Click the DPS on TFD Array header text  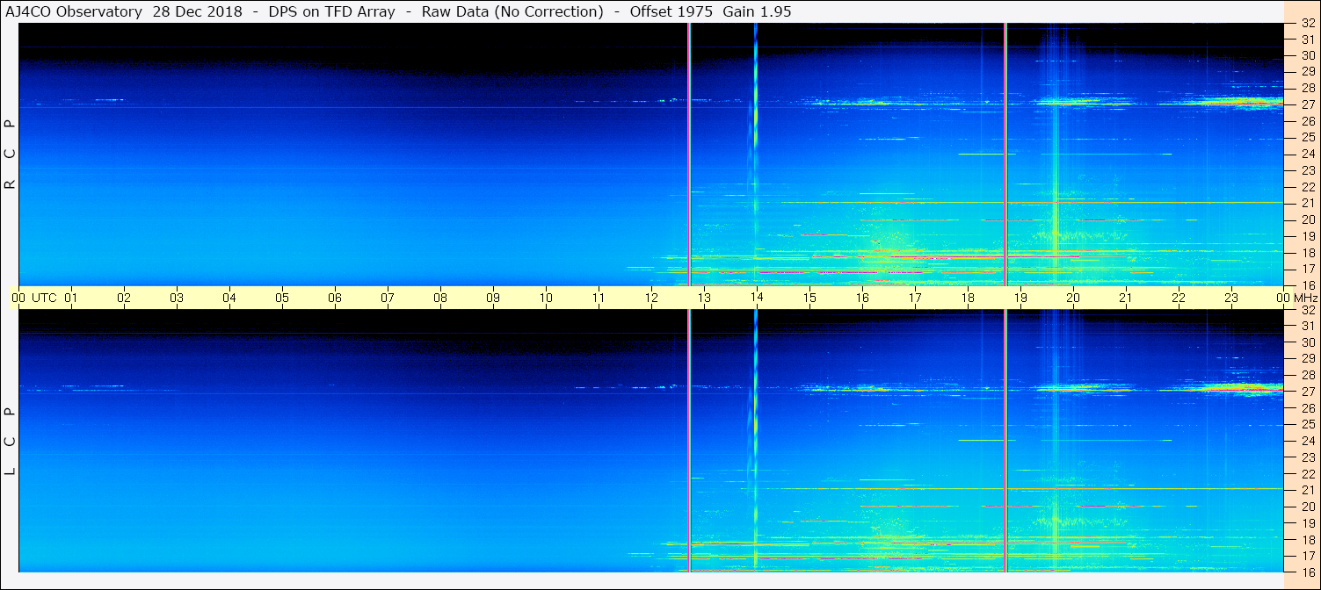336,11
